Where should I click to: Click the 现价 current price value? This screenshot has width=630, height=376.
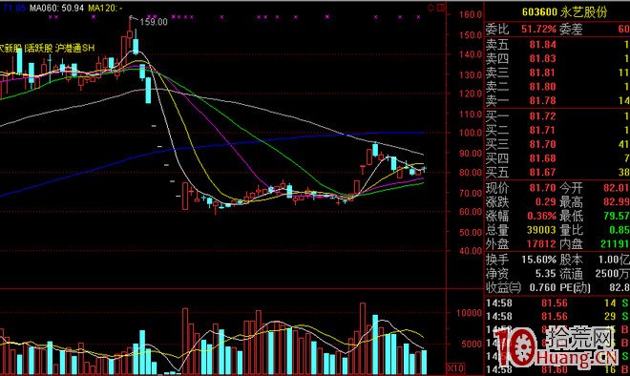tap(543, 188)
